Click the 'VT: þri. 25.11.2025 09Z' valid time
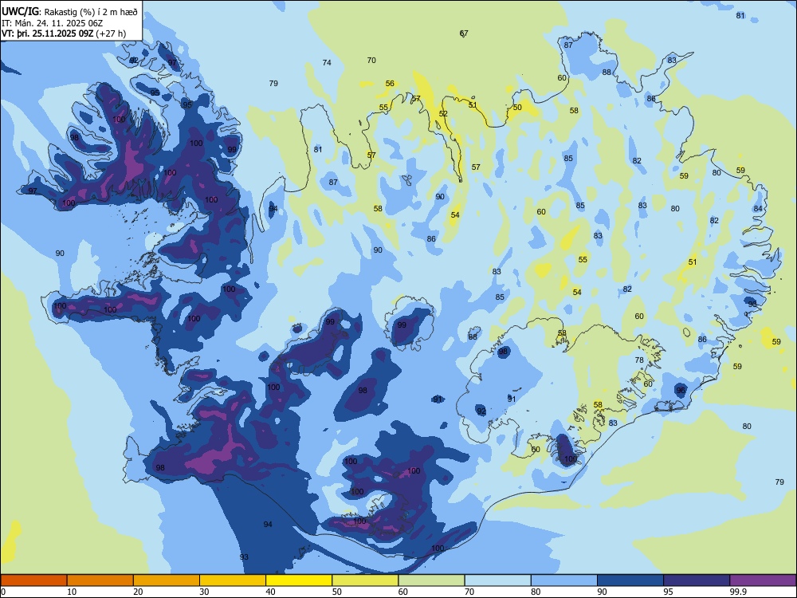The height and width of the screenshot is (598, 797). tap(47, 33)
